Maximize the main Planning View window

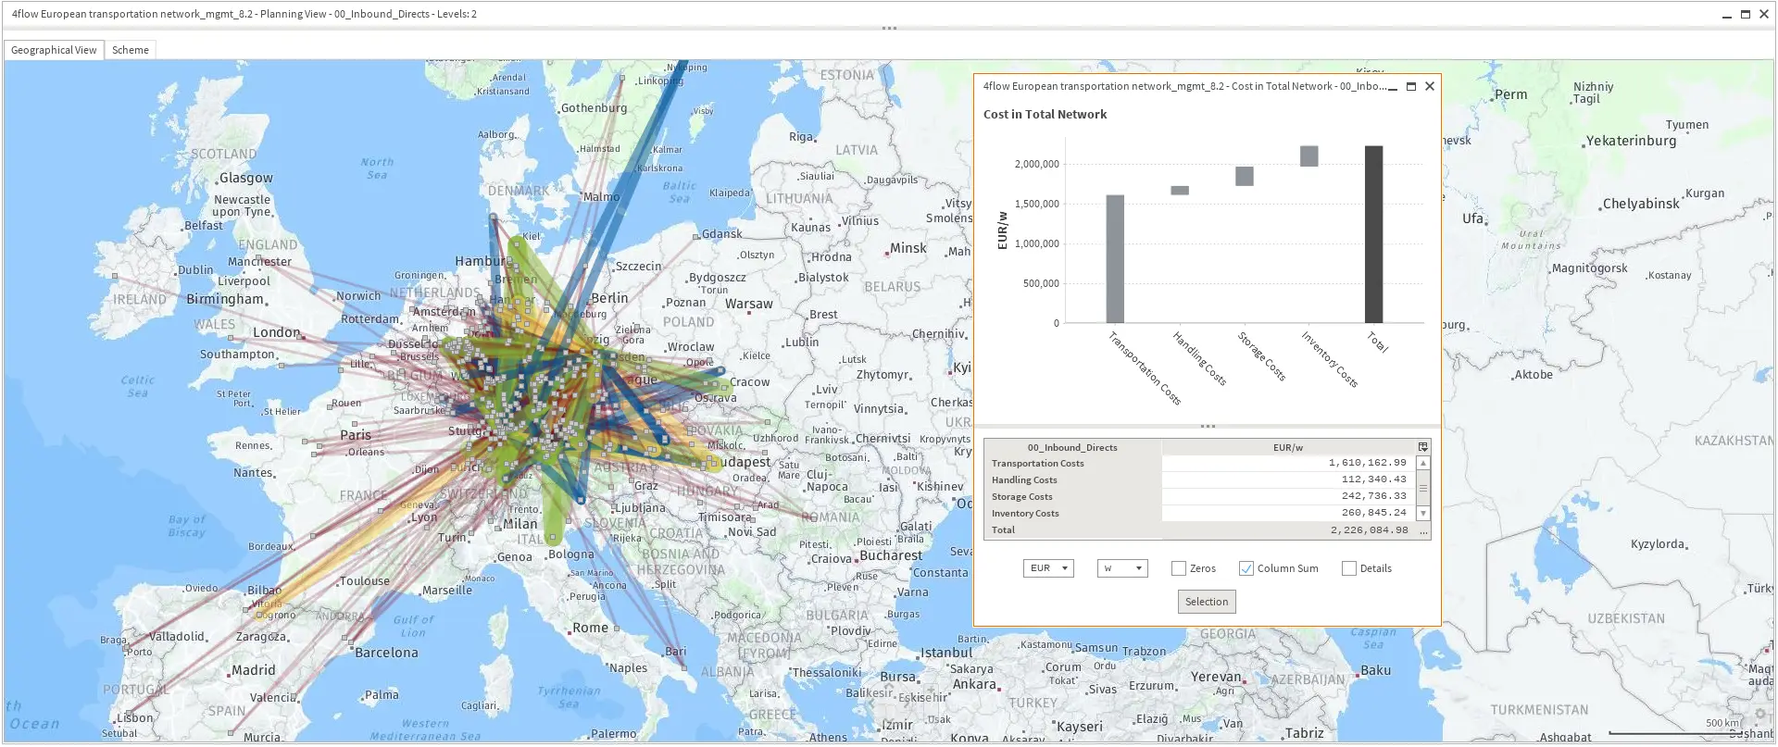(1746, 15)
